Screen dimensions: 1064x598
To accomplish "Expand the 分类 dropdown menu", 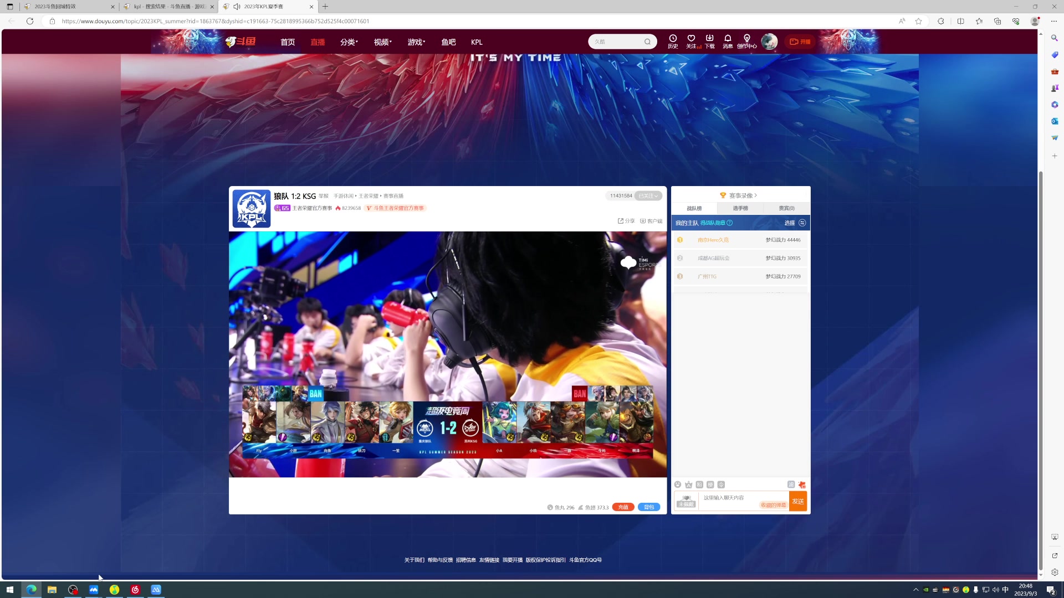I will pos(349,42).
